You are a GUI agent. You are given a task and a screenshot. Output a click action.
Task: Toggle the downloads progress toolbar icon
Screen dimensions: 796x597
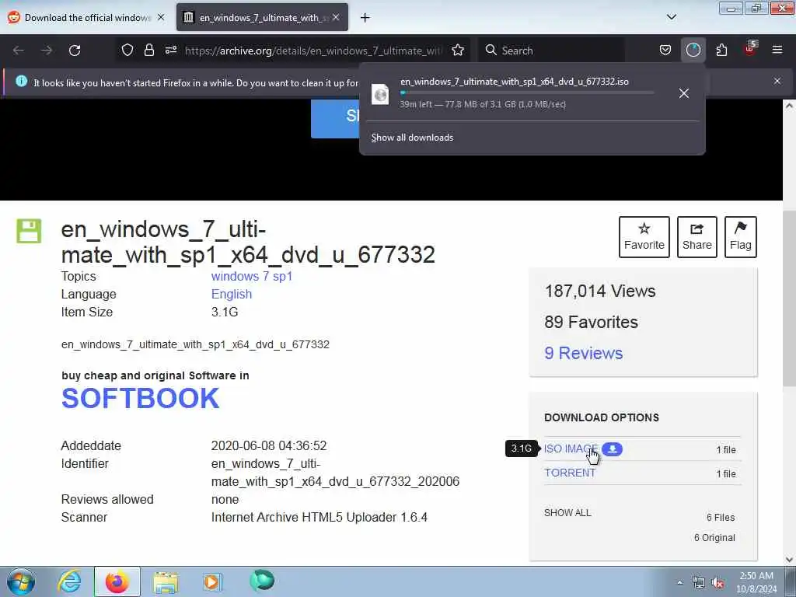tap(693, 50)
